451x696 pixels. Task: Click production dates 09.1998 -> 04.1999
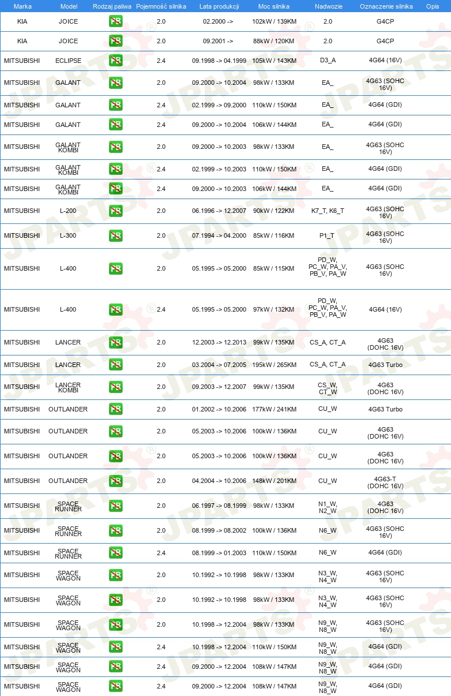219,61
